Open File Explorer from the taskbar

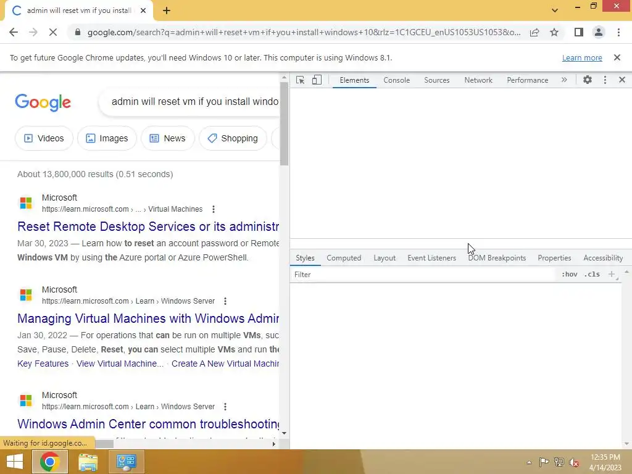click(x=88, y=462)
